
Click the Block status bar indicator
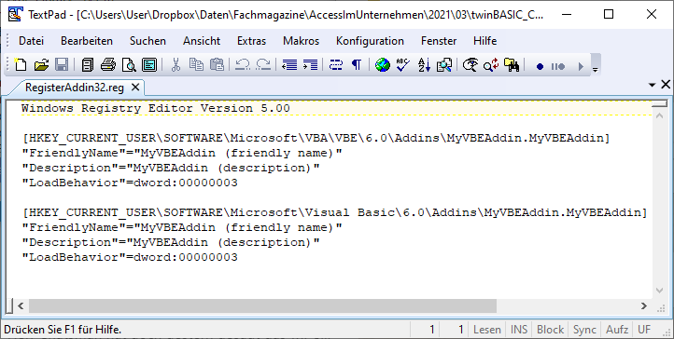tap(550, 330)
